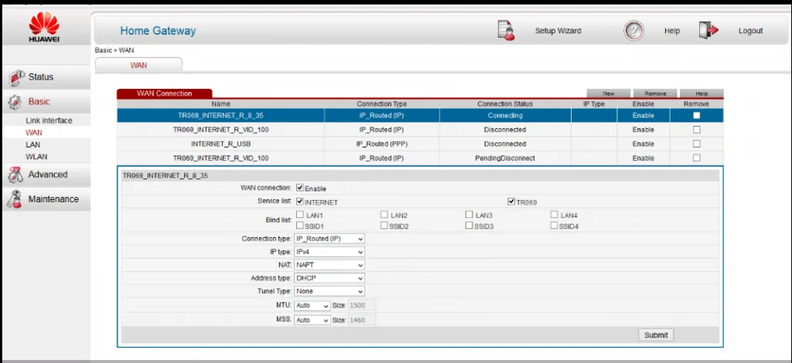Screen dimensions: 792x363
Task: Click the Logout door icon
Action: click(708, 31)
